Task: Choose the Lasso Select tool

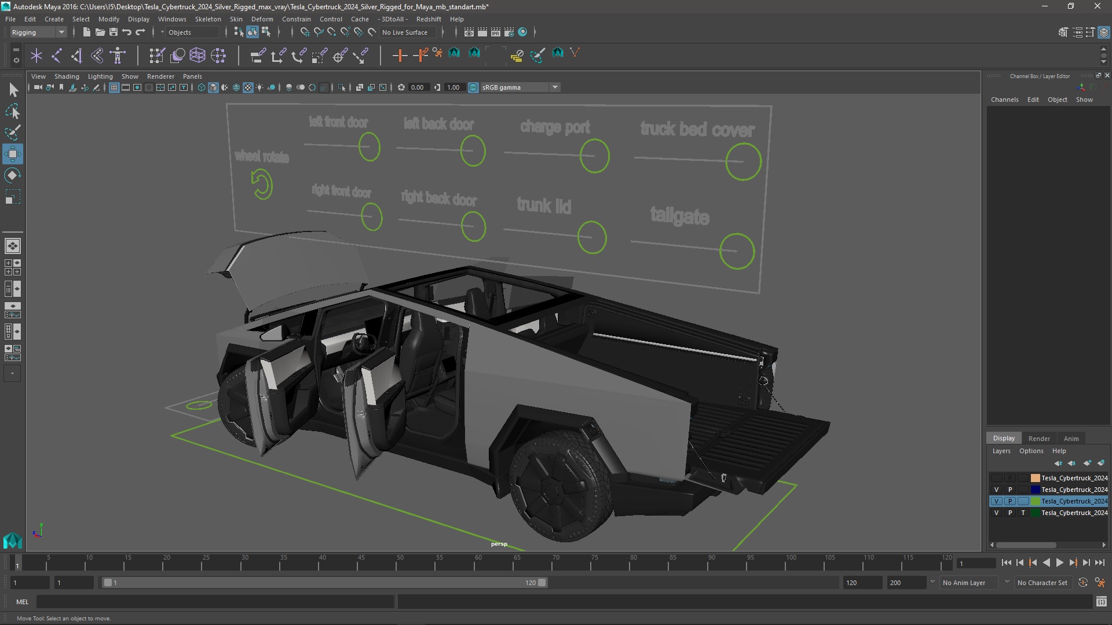Action: (13, 111)
